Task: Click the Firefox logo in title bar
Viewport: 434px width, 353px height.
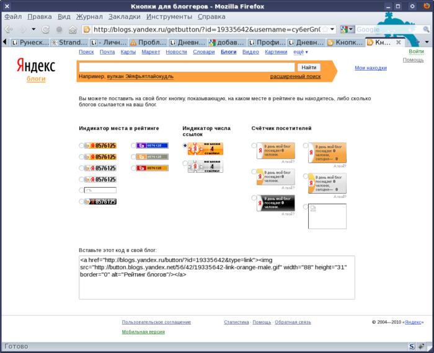Action: 427,6
